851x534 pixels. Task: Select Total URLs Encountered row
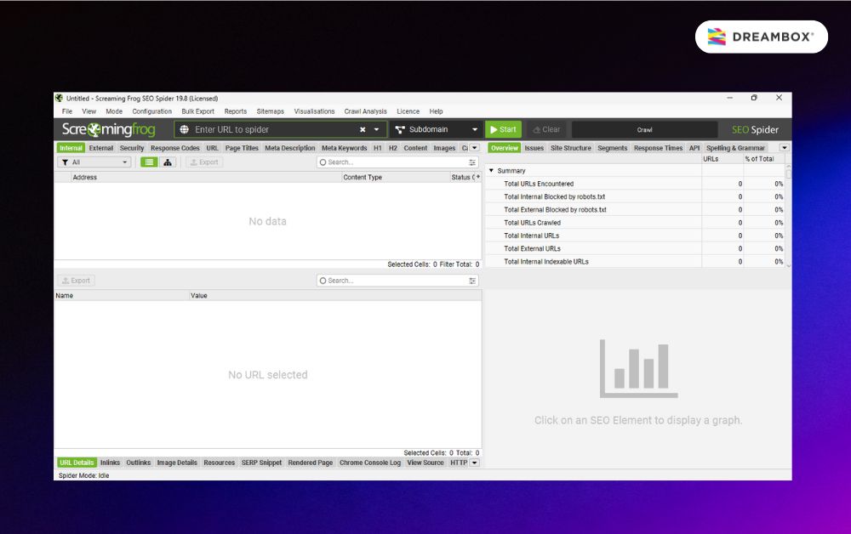click(x=635, y=184)
